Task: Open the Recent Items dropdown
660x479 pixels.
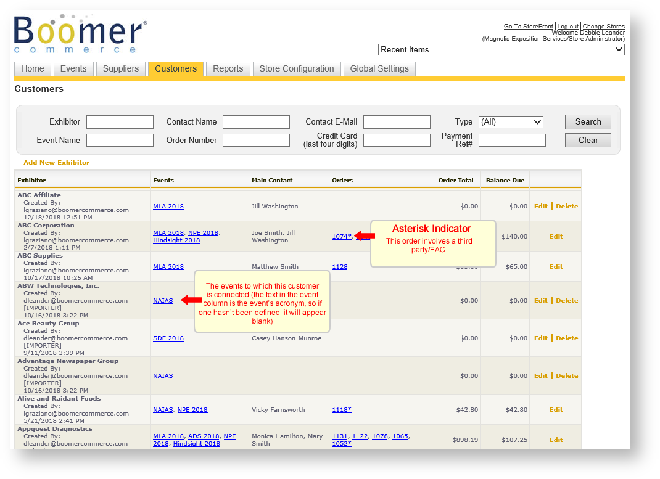Action: point(501,49)
